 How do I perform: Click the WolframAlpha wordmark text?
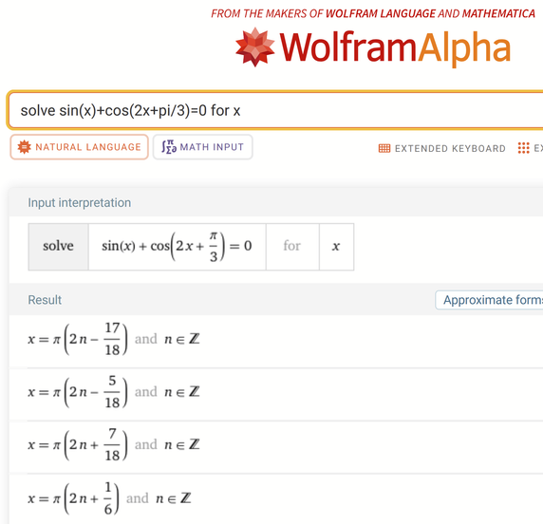[x=396, y=48]
